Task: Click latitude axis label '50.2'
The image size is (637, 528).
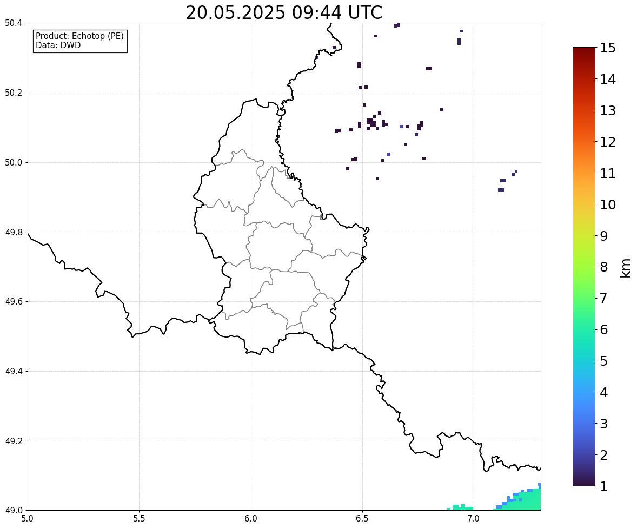Action: tap(14, 93)
